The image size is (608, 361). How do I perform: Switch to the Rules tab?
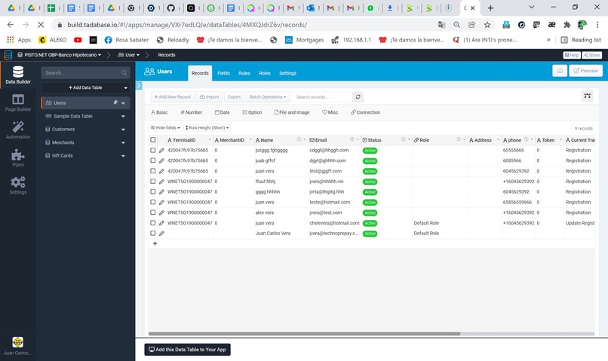click(x=244, y=73)
